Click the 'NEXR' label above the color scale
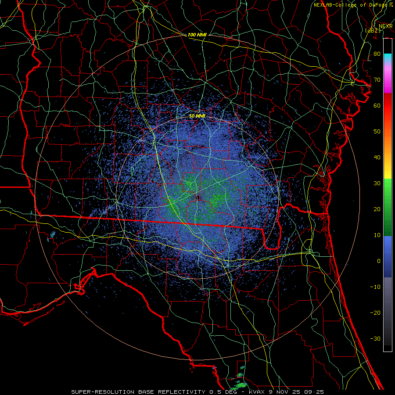 pos(385,26)
